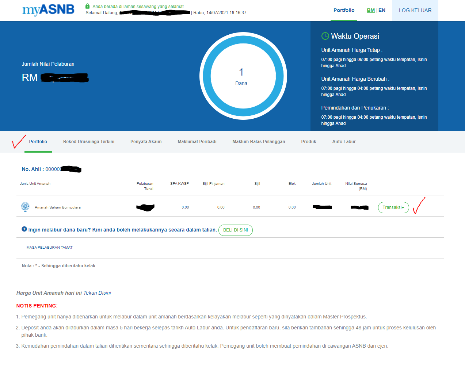Switch language to EN
465x367 pixels.
pos(382,10)
